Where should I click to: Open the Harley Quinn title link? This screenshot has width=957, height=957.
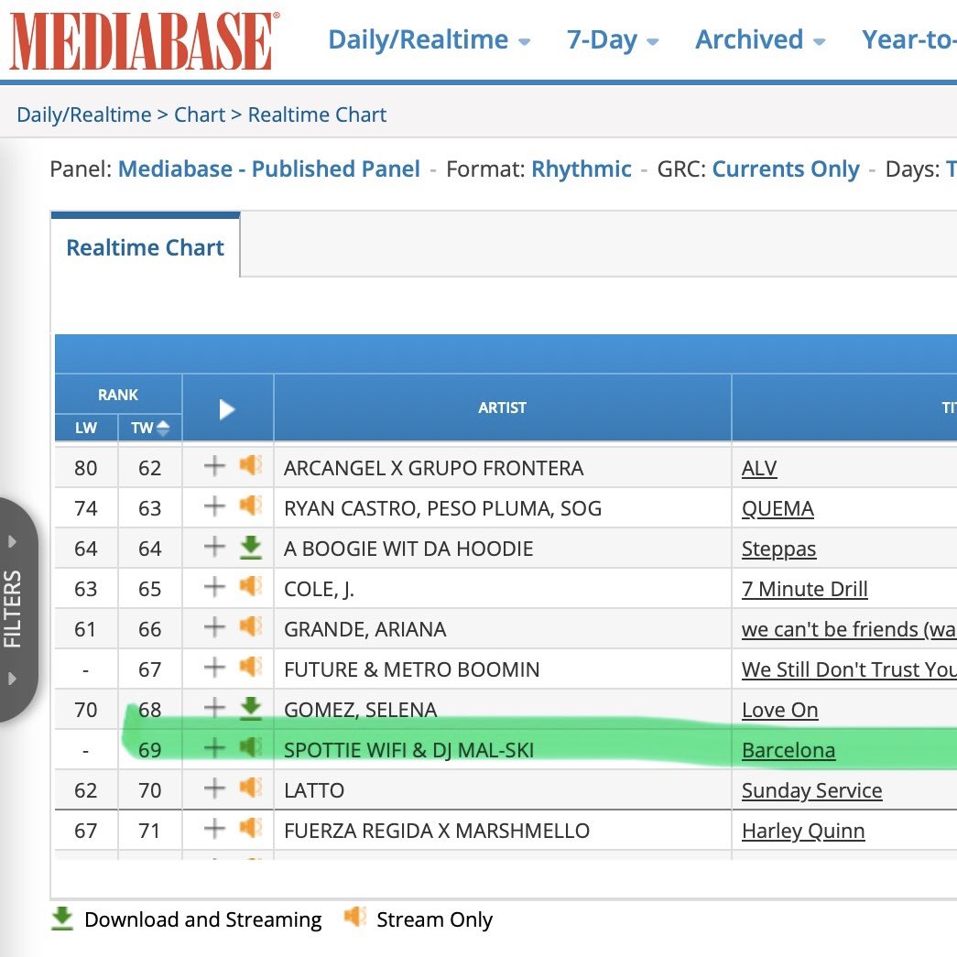coord(803,831)
